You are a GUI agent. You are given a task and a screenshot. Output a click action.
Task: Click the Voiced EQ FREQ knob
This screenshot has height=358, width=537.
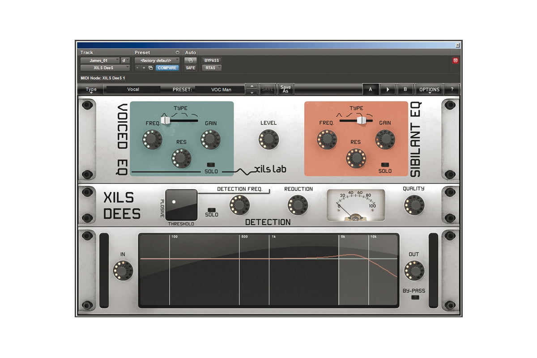pos(152,140)
